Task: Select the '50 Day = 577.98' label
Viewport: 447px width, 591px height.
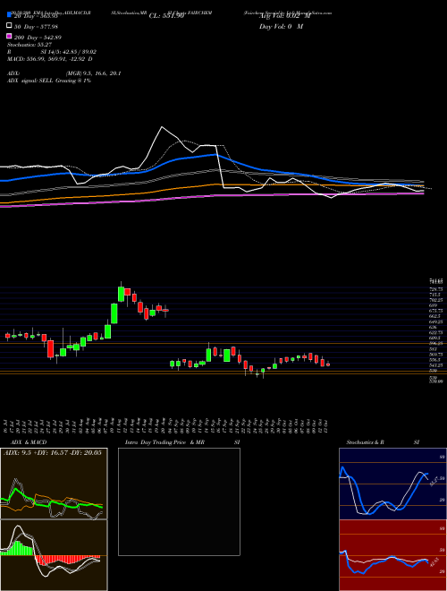Action: coord(36,26)
